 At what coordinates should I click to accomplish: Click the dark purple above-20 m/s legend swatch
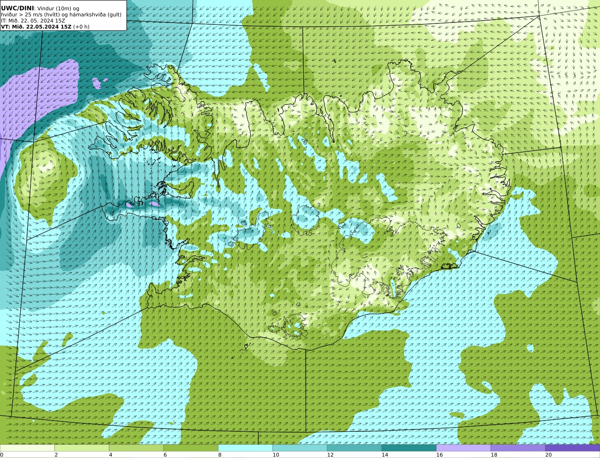572,448
